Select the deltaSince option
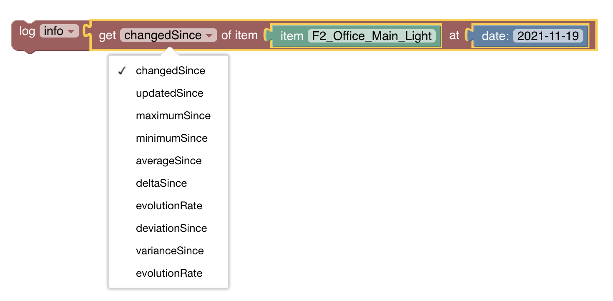613x301 pixels. tap(168, 183)
